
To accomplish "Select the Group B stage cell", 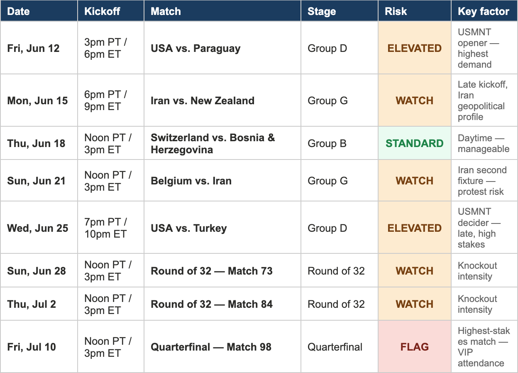I will [x=340, y=143].
